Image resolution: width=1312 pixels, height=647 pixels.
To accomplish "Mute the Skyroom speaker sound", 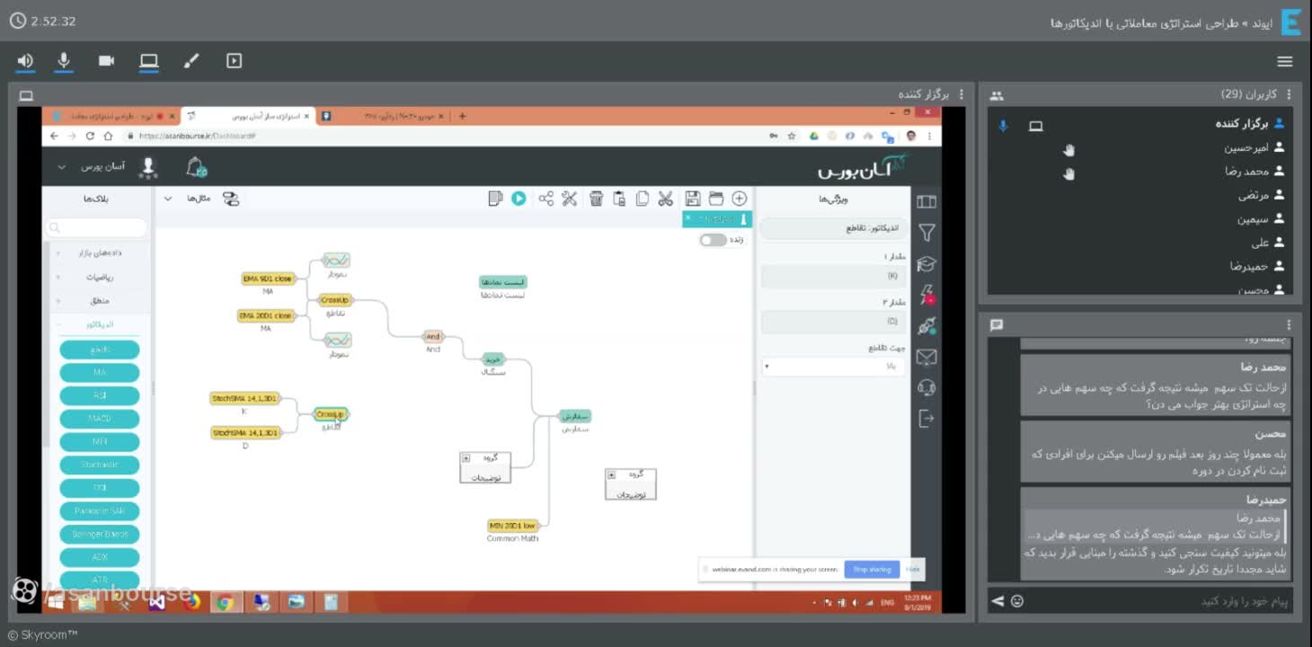I will [25, 61].
